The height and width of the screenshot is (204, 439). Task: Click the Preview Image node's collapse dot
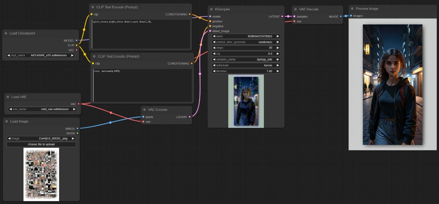pyautogui.click(x=353, y=9)
